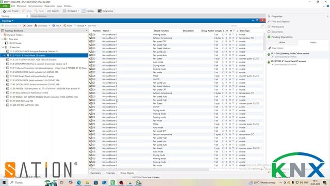Image resolution: width=330 pixels, height=186 pixels.
Task: Open the Topology Backbone header dropdown
Action: [x=86, y=31]
